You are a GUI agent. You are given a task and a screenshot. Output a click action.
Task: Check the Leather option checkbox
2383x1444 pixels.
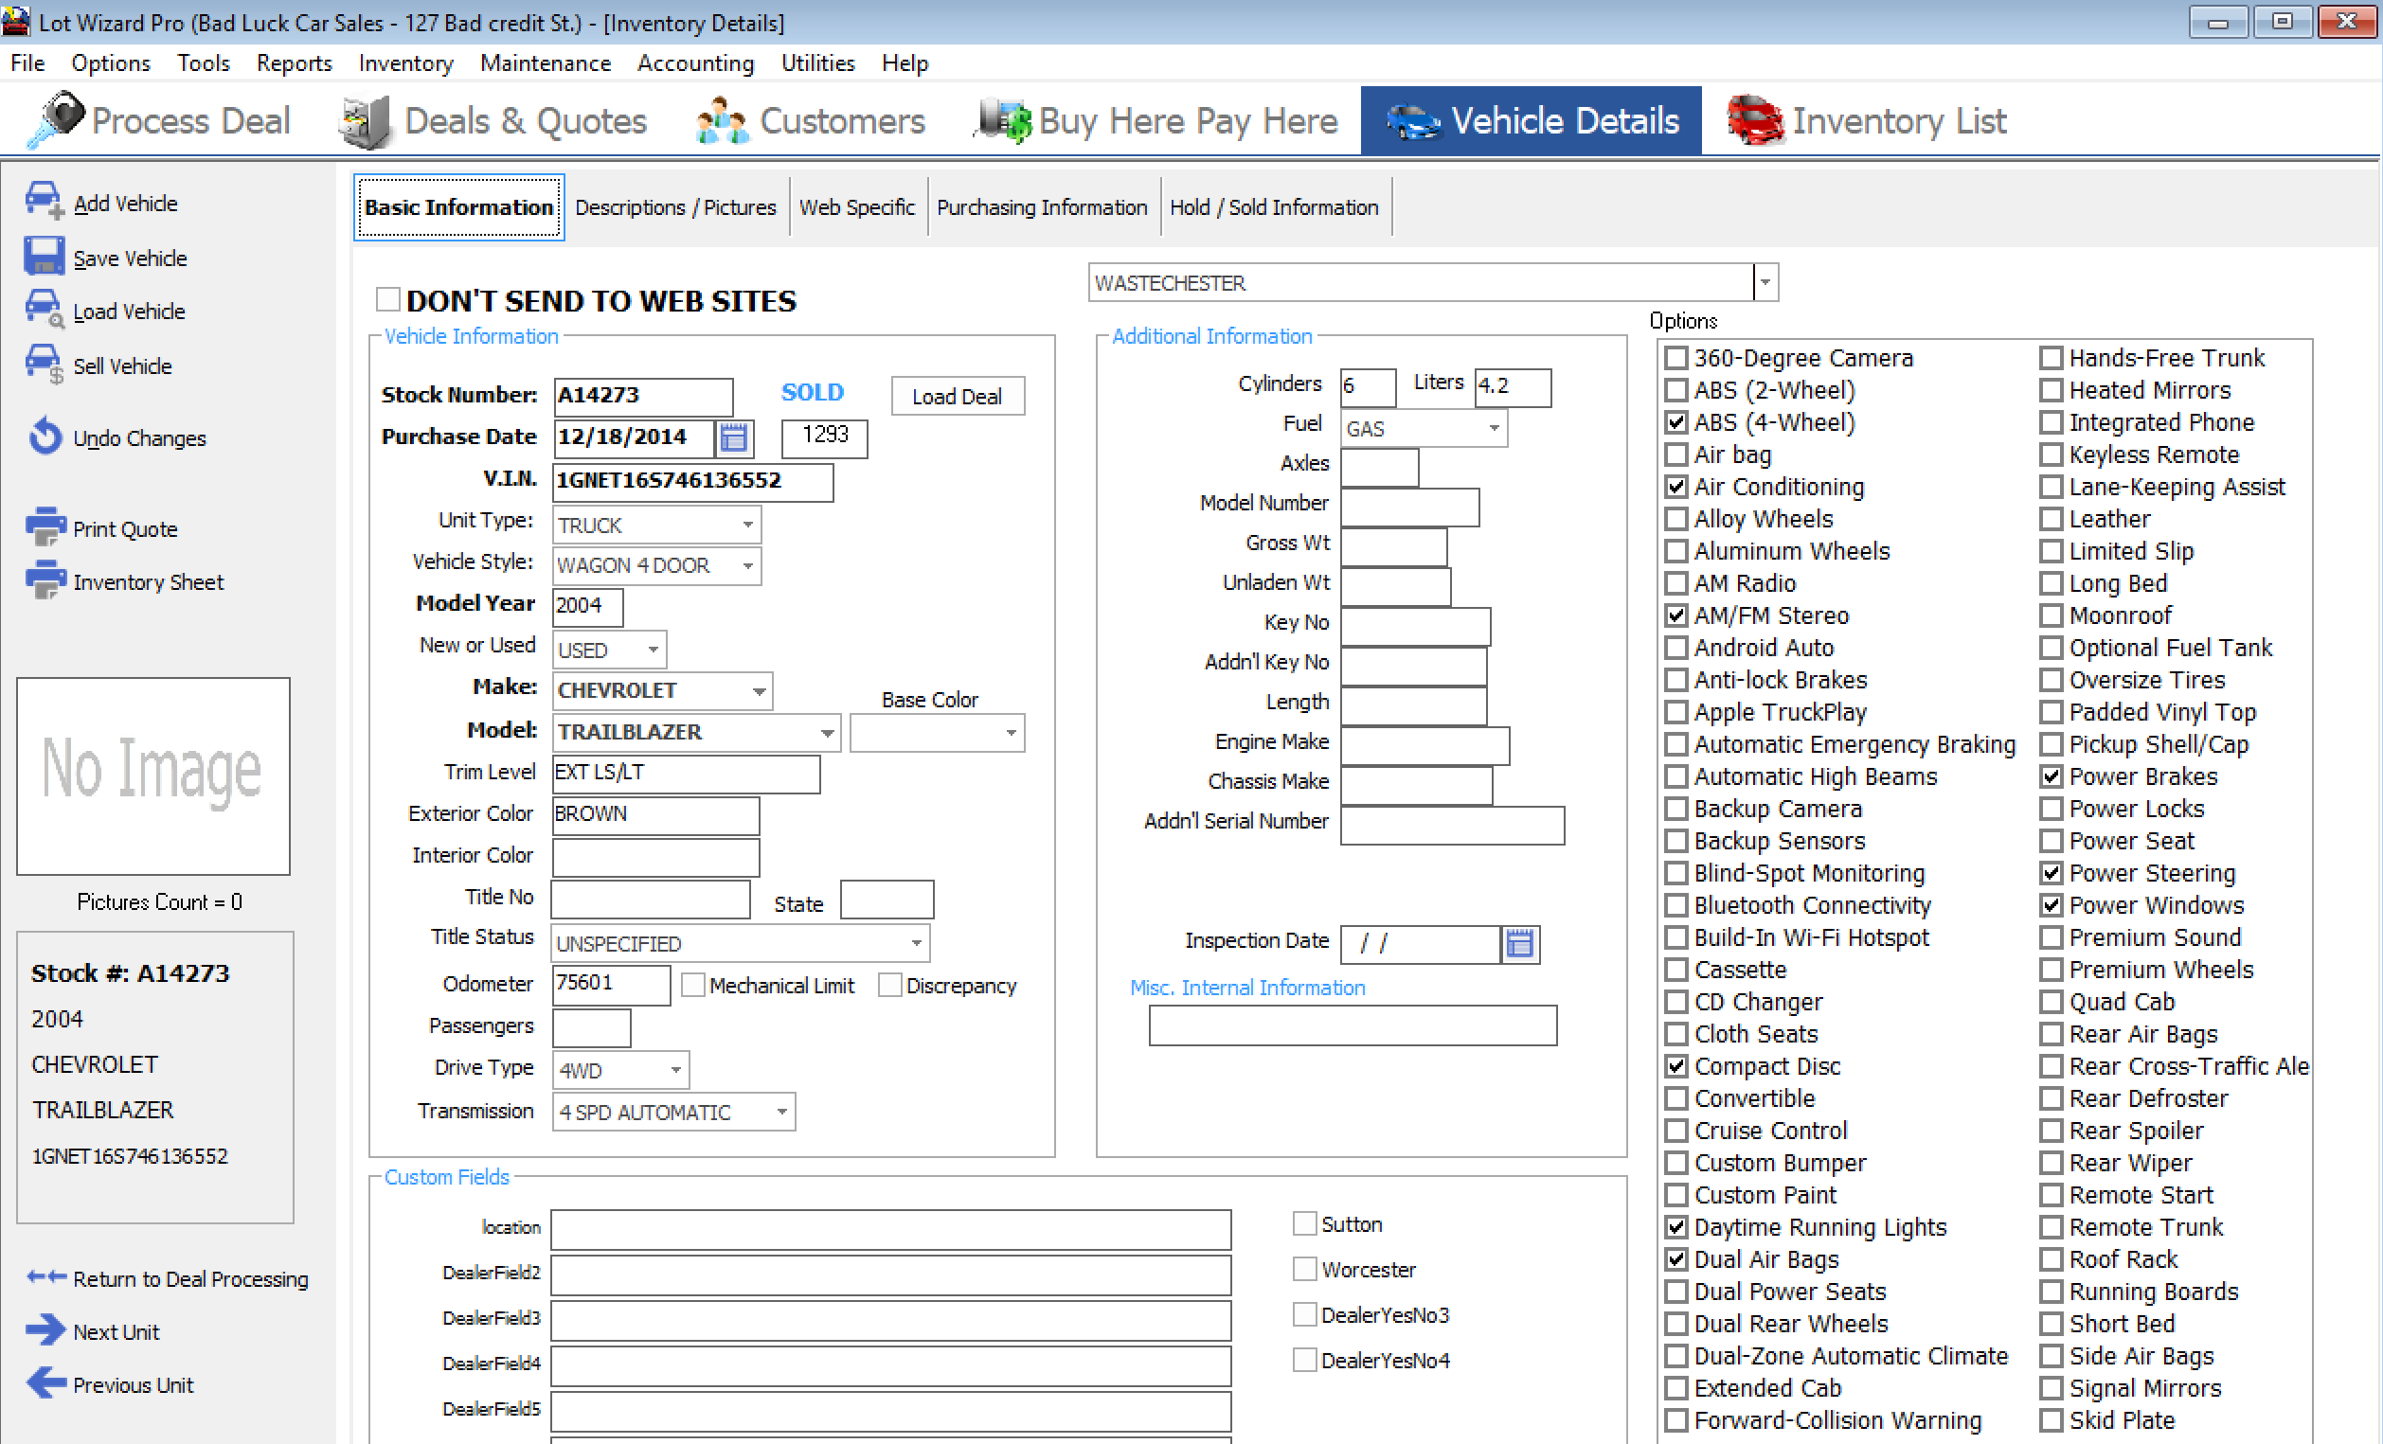click(2051, 520)
